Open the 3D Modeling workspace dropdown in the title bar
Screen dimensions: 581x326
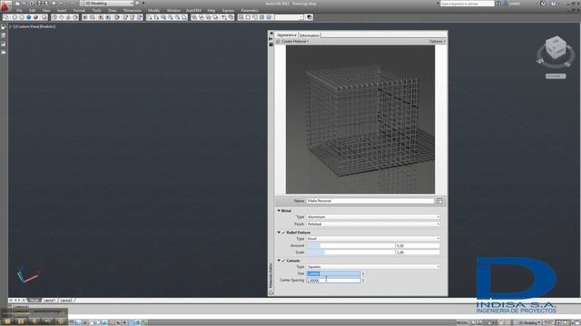(107, 4)
